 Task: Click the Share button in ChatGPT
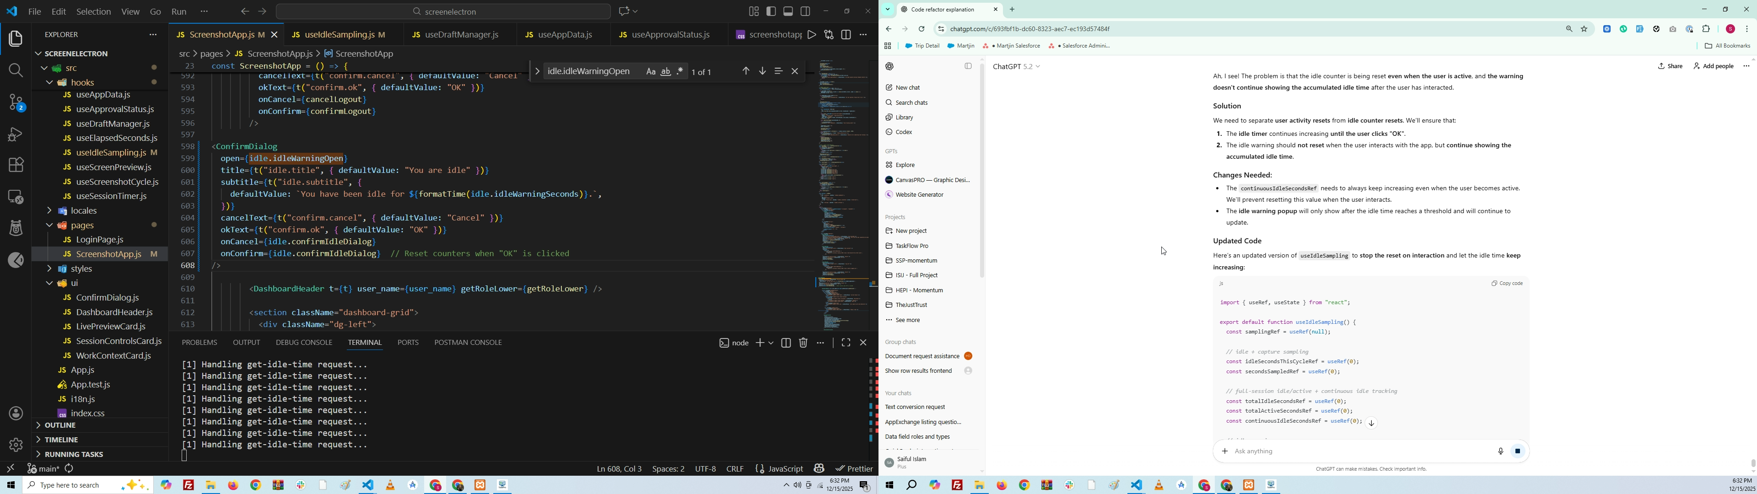click(1670, 67)
